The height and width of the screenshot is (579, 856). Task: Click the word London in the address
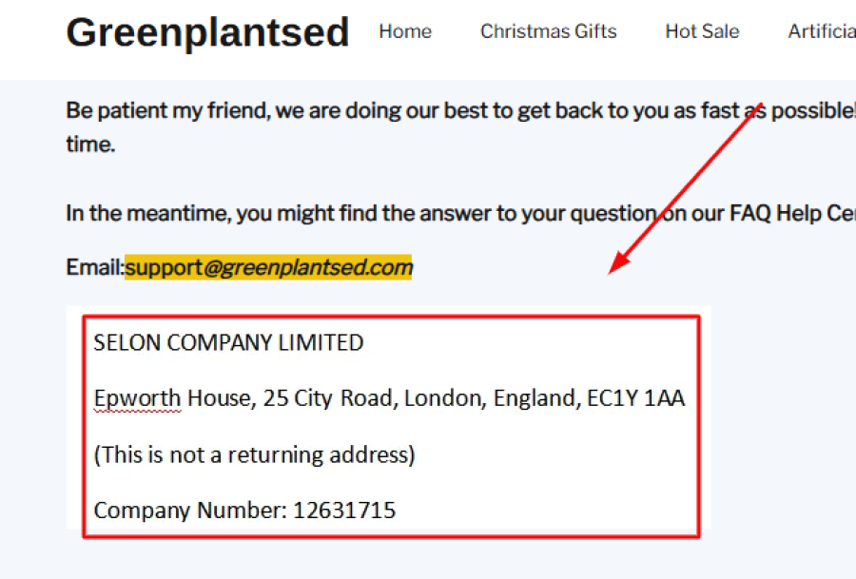(x=442, y=398)
